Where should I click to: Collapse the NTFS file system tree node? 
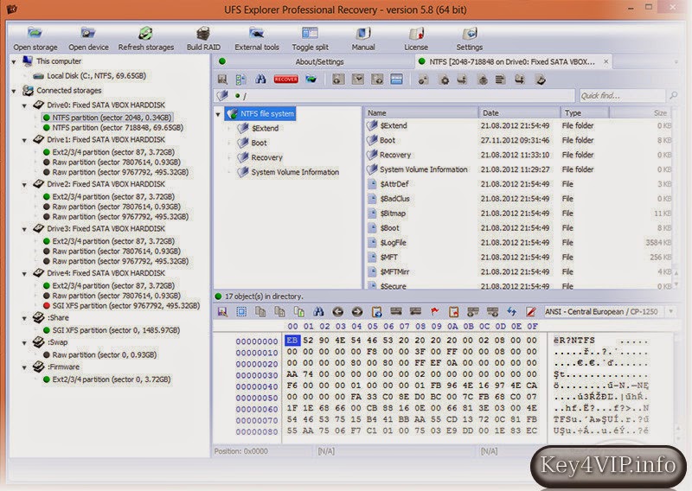[x=218, y=114]
